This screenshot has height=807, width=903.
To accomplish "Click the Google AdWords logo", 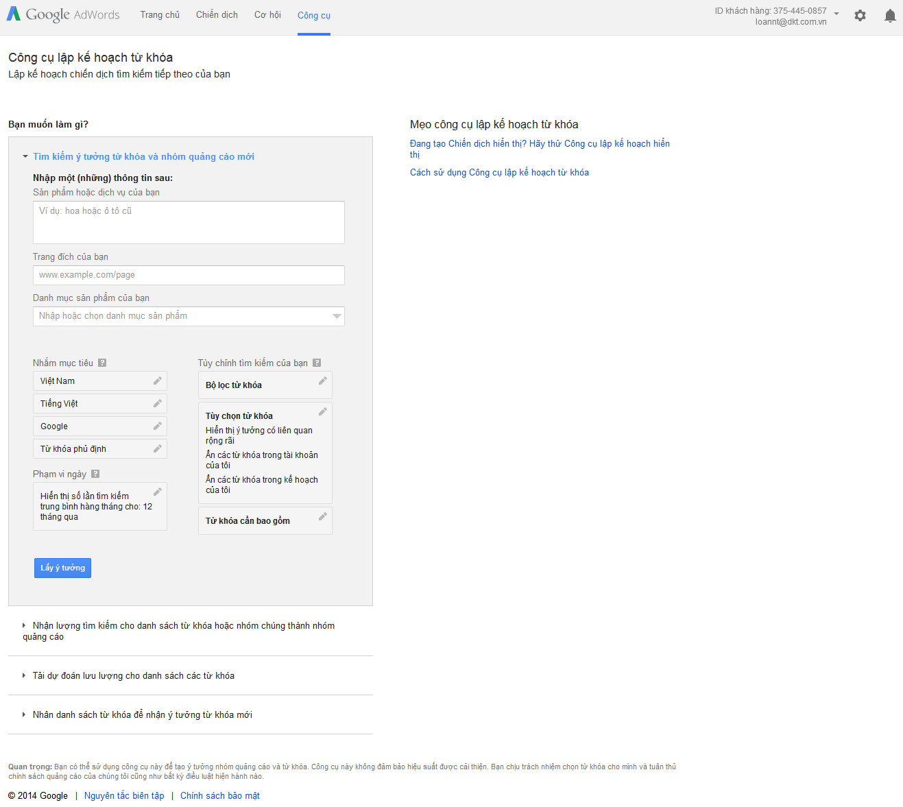I will pyautogui.click(x=63, y=14).
